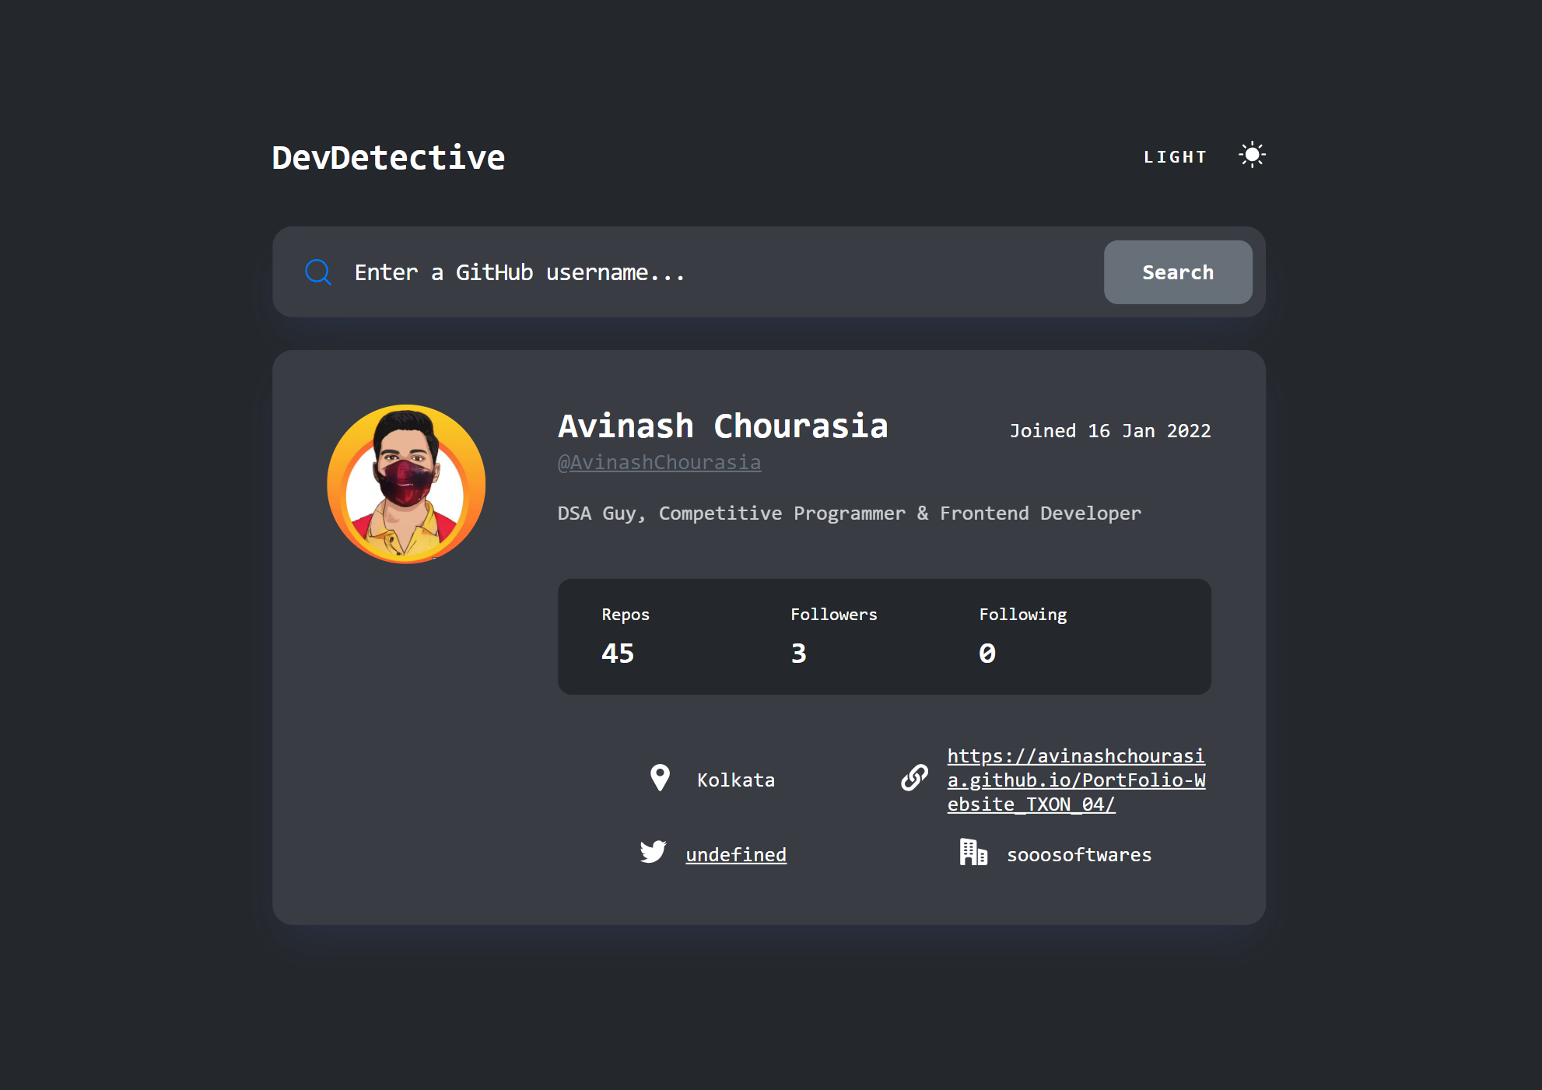Open the @AvinashChourasia profile link
The width and height of the screenshot is (1542, 1090).
[x=659, y=463]
